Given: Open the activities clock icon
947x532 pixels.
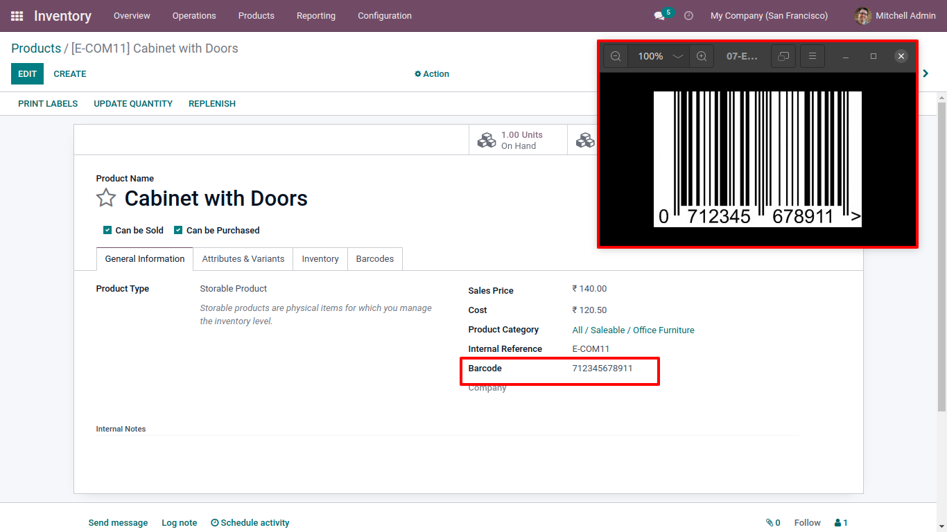Looking at the screenshot, I should coord(688,15).
